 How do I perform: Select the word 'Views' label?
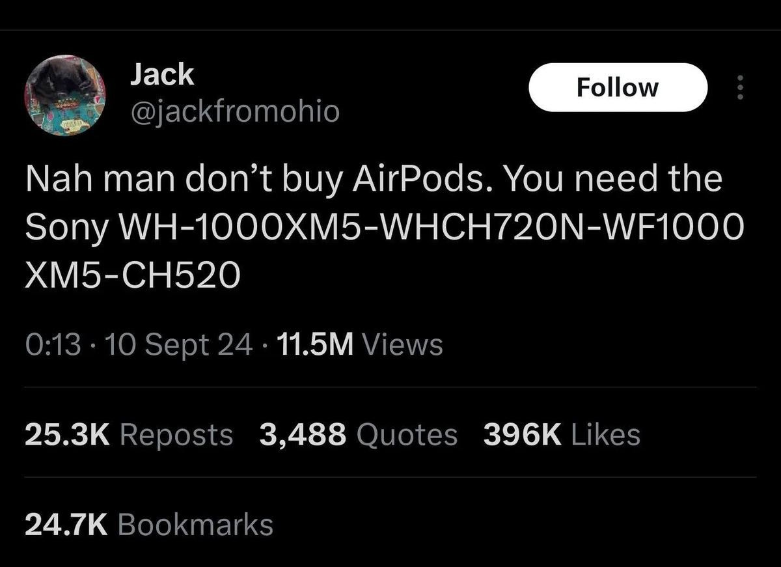(401, 344)
